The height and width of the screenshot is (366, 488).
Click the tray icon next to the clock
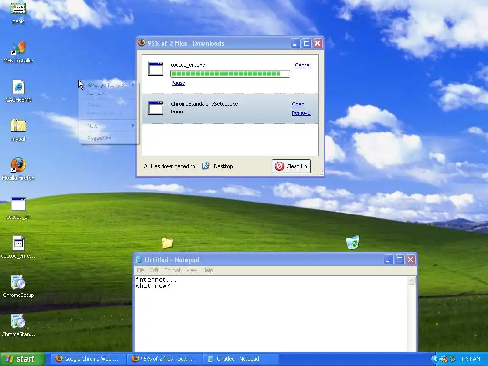click(x=452, y=359)
